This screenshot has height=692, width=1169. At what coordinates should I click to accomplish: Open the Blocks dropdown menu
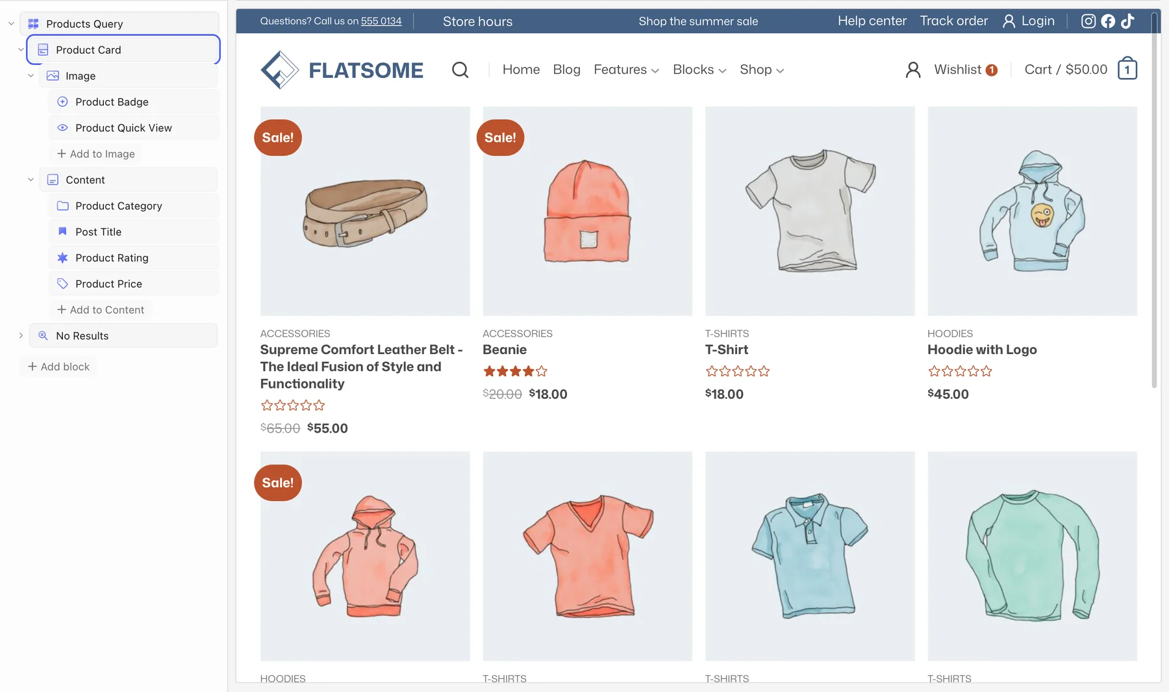[x=699, y=70]
